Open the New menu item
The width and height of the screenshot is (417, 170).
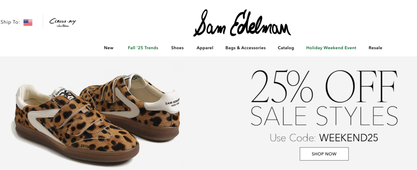tap(108, 48)
